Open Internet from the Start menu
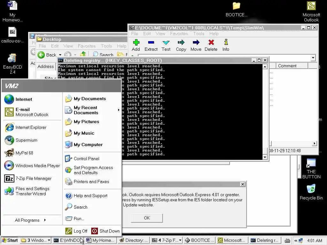 (32, 100)
